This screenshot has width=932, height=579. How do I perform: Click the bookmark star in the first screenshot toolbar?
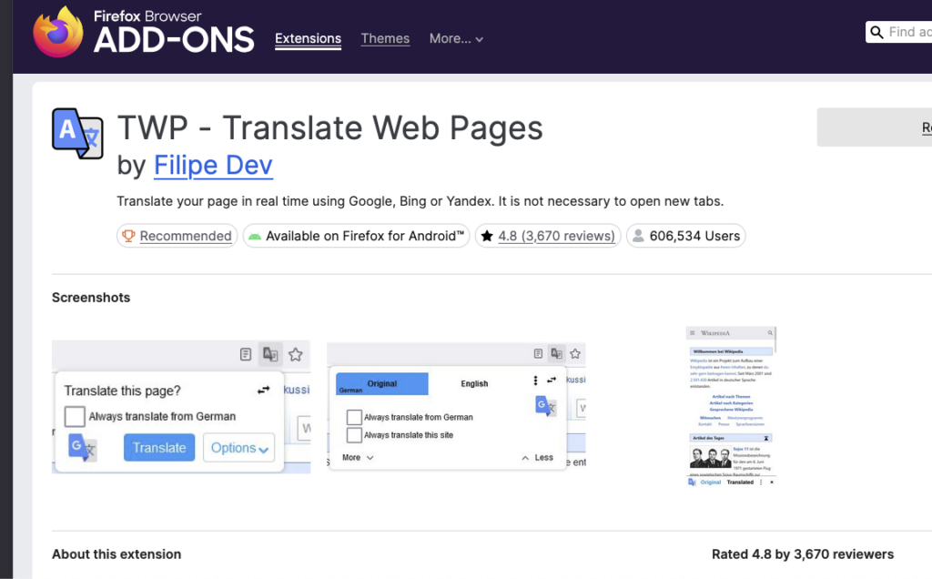pyautogui.click(x=295, y=354)
